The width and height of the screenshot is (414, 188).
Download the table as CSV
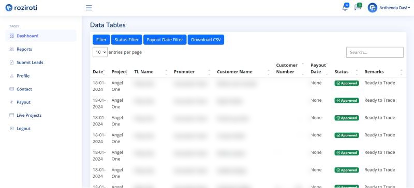(x=206, y=40)
